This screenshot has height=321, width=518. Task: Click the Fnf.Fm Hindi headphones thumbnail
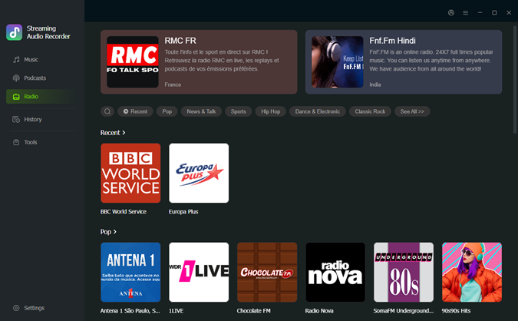338,62
